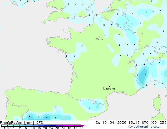This screenshot has height=129, width=167.
Task: Click the 45–50 mm legend swatch
Action: pos(77,126)
